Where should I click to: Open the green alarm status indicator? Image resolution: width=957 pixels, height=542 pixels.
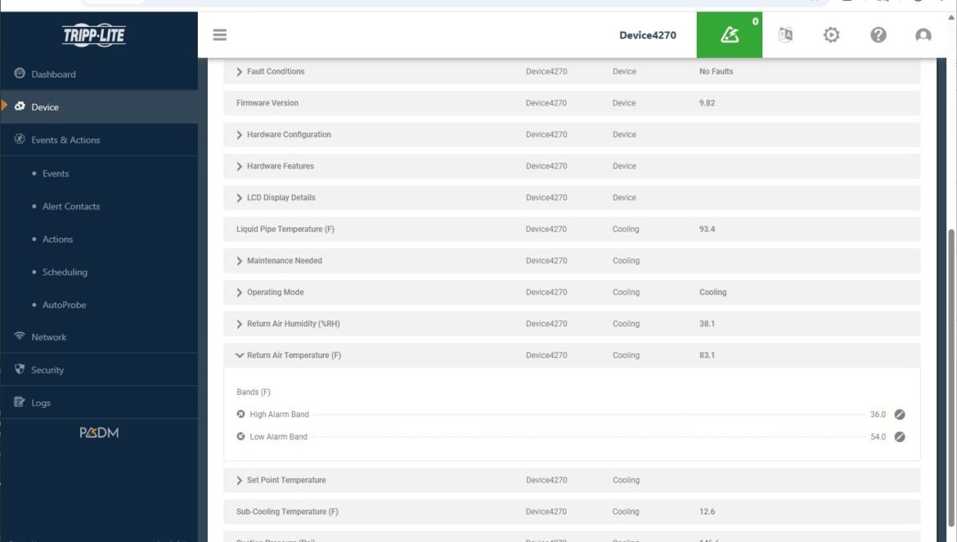tap(729, 35)
